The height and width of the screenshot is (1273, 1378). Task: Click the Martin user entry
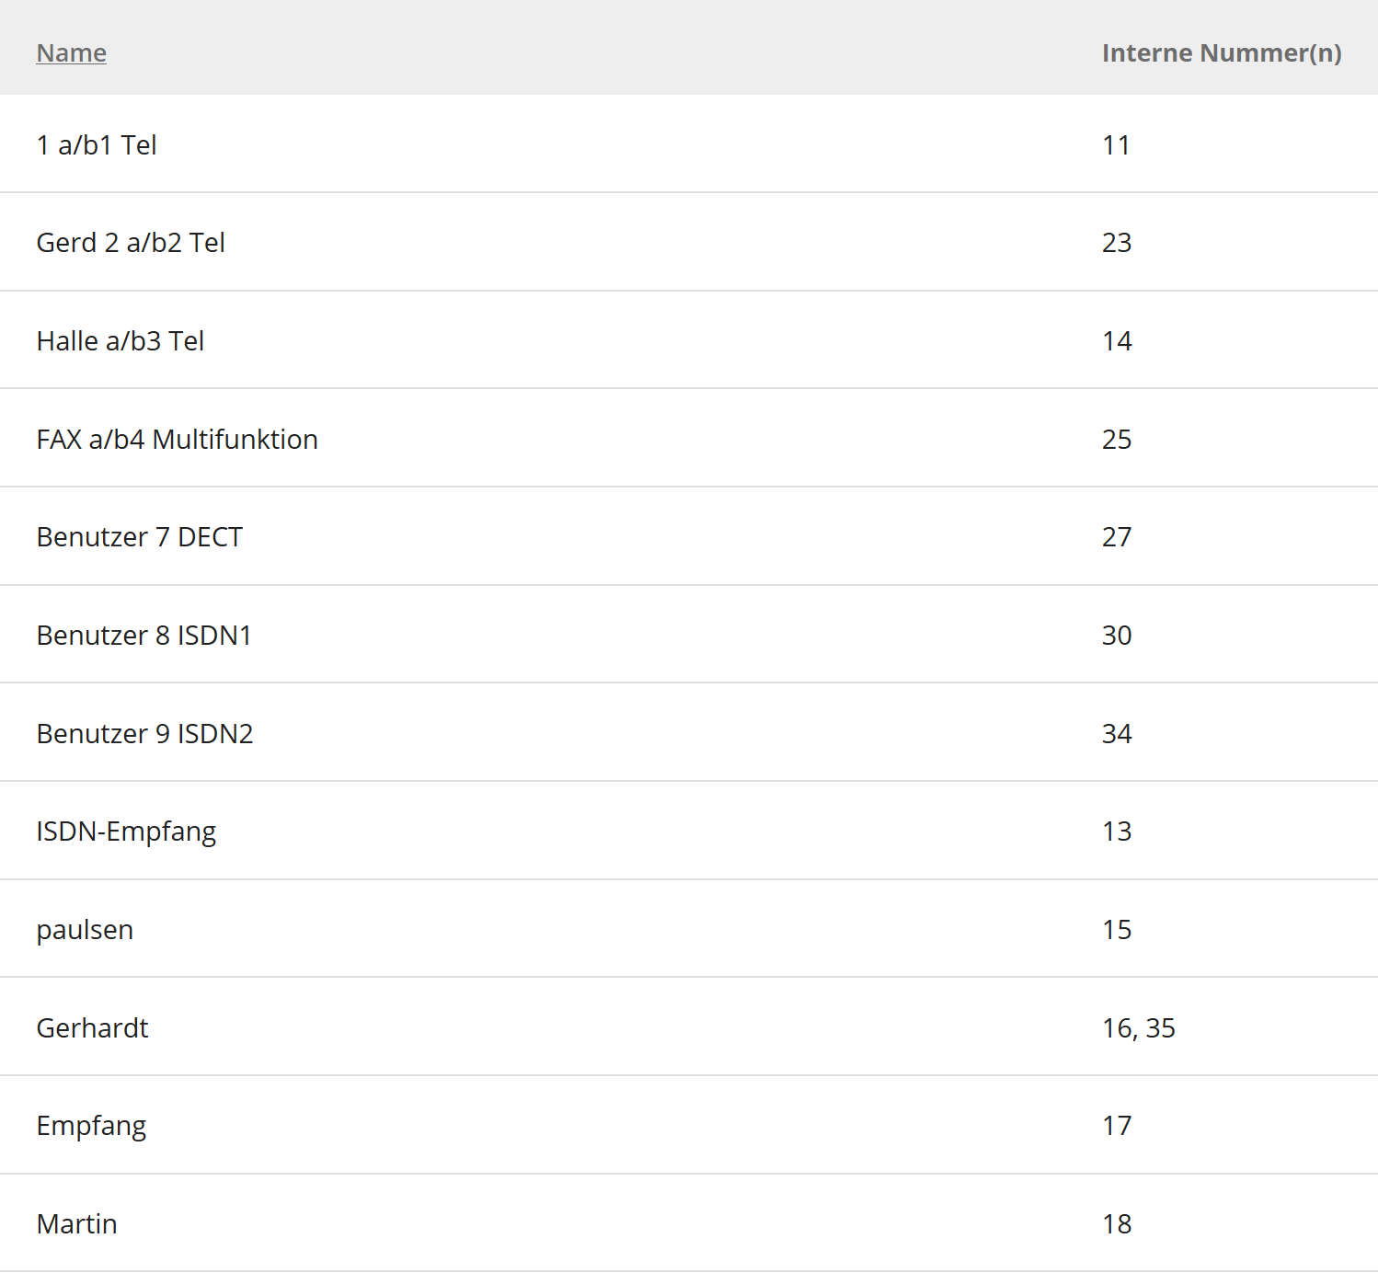pos(77,1224)
